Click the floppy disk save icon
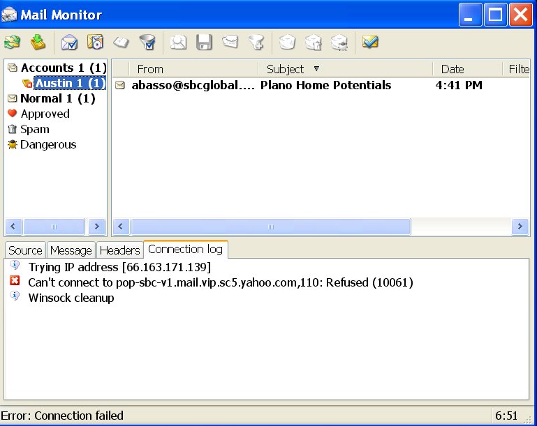The height and width of the screenshot is (426, 537). pyautogui.click(x=204, y=43)
